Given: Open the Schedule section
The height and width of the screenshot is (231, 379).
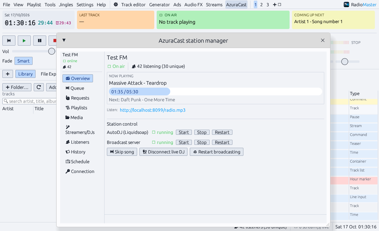Looking at the screenshot, I should [78, 162].
